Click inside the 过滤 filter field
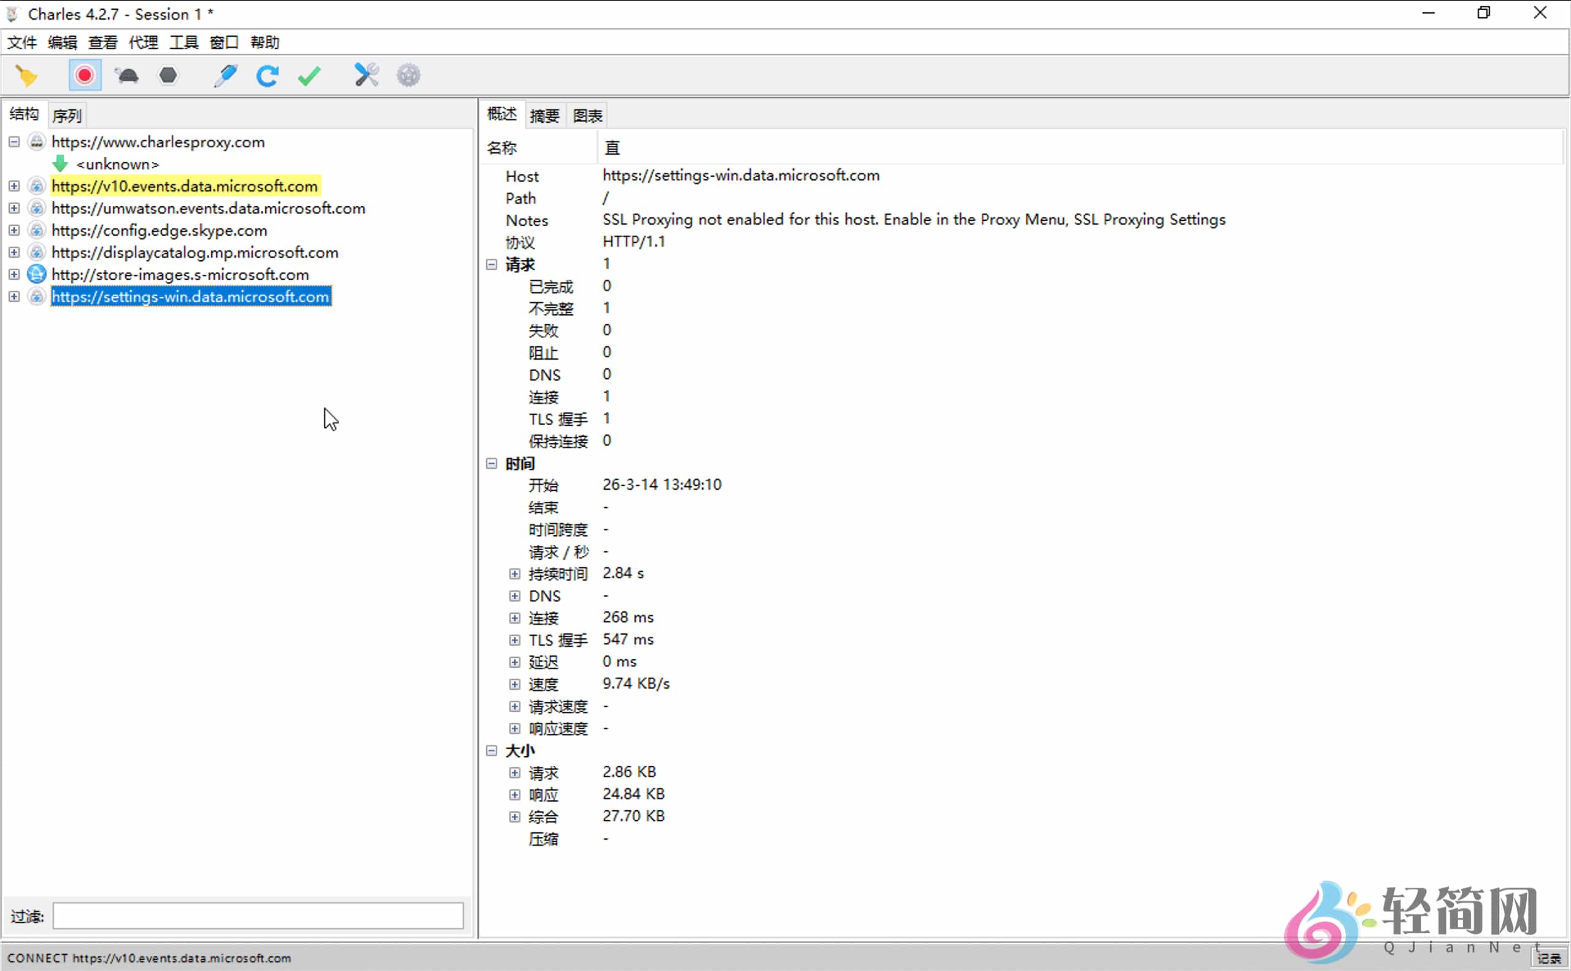The height and width of the screenshot is (971, 1571). click(x=257, y=915)
